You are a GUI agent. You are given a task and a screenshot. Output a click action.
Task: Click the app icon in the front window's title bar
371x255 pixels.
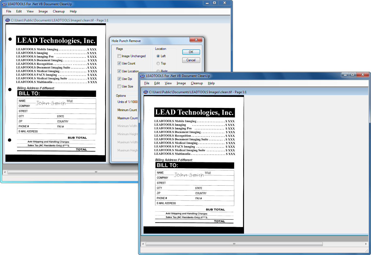pos(142,76)
